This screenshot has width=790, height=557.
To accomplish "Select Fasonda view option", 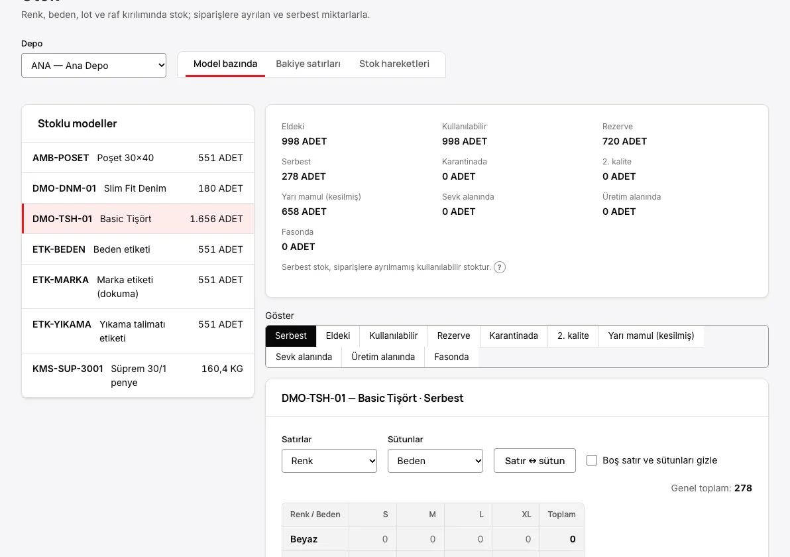I will tap(451, 357).
